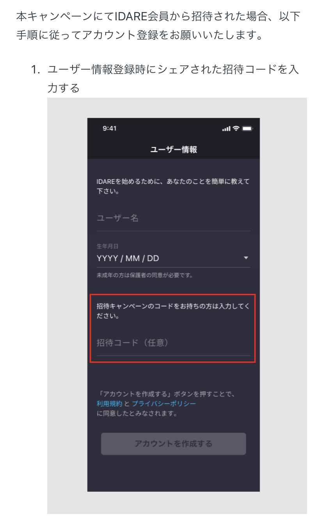This screenshot has height=521, width=323.
Task: Click the 招待キャンペーンのコードをお持ちの方 text
Action: pos(173,311)
